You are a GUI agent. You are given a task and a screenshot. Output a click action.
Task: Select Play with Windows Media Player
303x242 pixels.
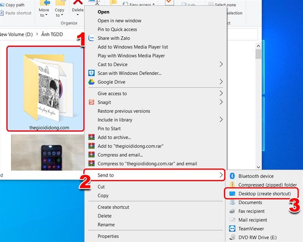pyautogui.click(x=156, y=56)
